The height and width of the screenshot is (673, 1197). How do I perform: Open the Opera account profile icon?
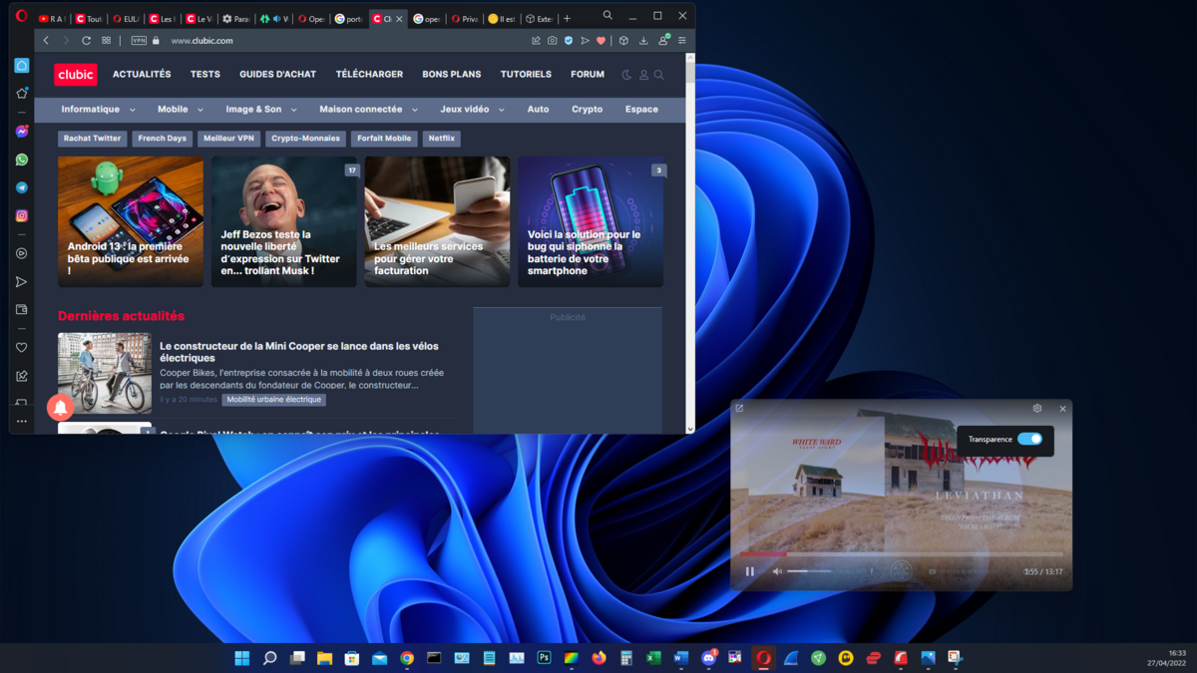[x=663, y=41]
